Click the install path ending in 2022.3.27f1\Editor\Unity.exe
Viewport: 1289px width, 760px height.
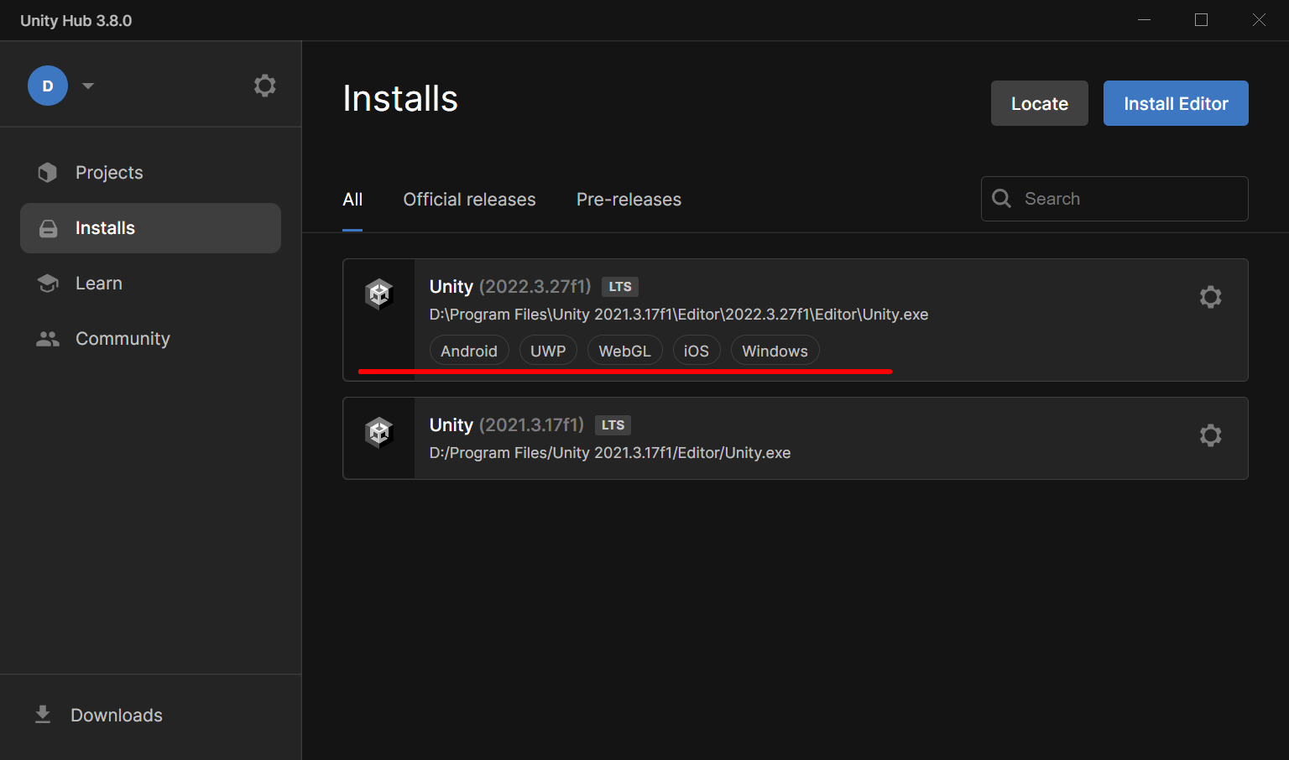[x=679, y=315]
